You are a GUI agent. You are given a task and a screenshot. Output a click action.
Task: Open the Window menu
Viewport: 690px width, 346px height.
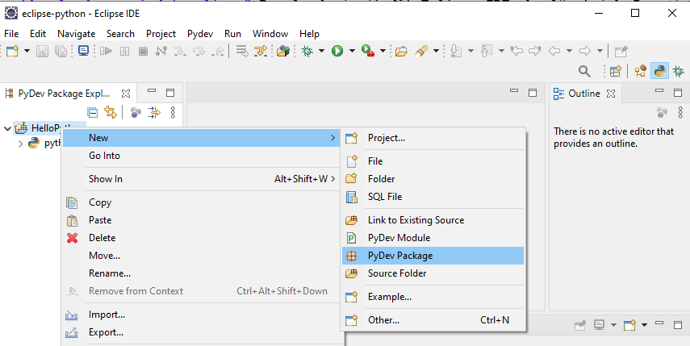click(x=270, y=34)
